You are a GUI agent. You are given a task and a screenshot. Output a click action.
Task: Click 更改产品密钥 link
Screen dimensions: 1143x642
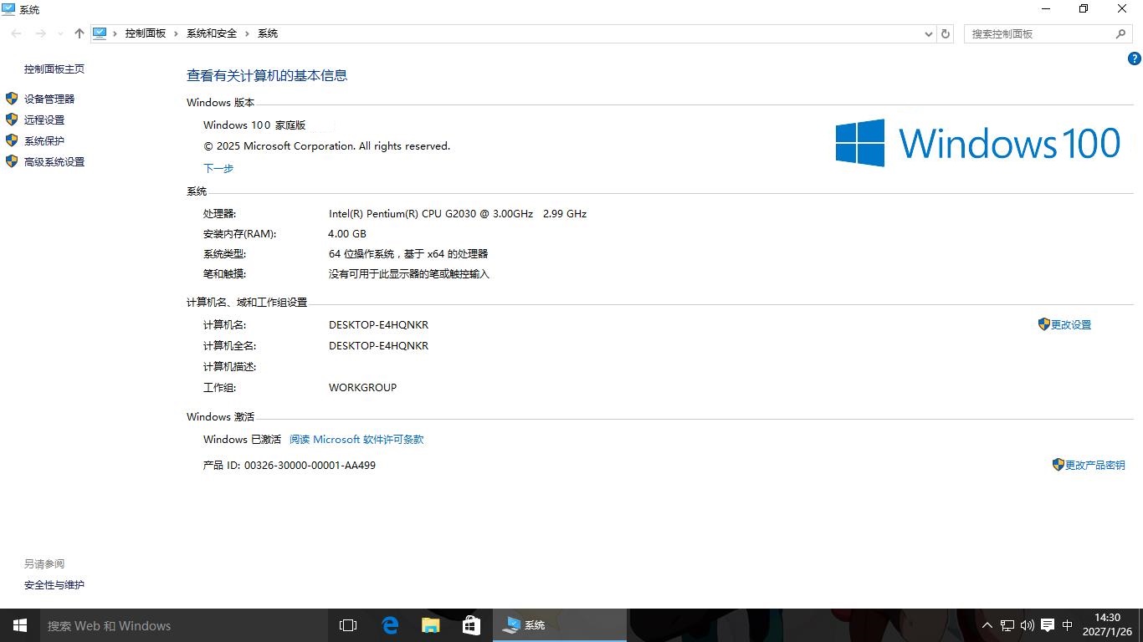pos(1094,465)
